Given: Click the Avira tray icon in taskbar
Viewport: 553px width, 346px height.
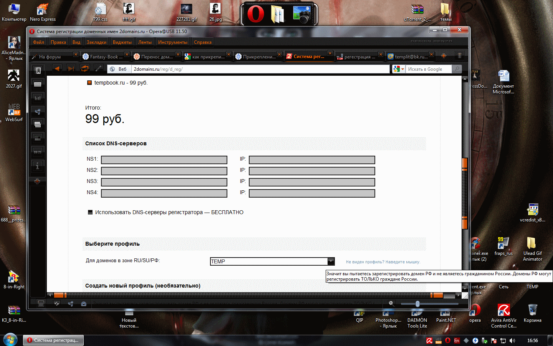Looking at the screenshot, I should 429,341.
